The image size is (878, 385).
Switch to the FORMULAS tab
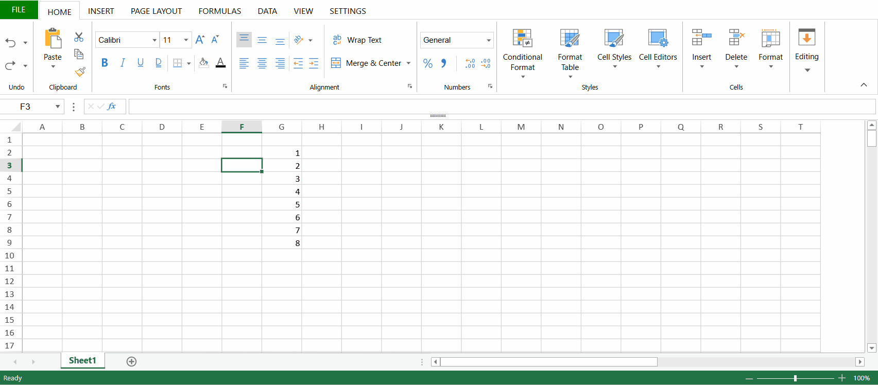pos(220,11)
